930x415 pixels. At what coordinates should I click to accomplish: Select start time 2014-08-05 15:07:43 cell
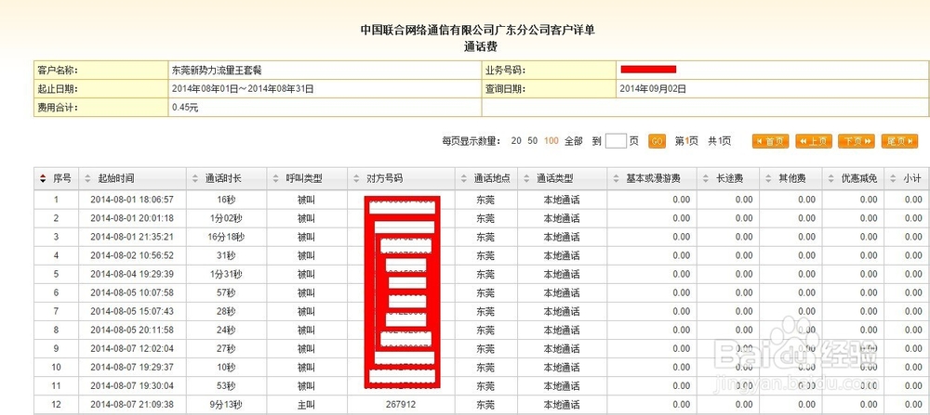pyautogui.click(x=132, y=311)
